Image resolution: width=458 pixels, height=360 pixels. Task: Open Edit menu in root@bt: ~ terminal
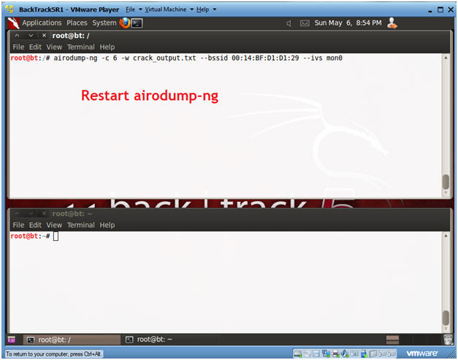click(35, 225)
